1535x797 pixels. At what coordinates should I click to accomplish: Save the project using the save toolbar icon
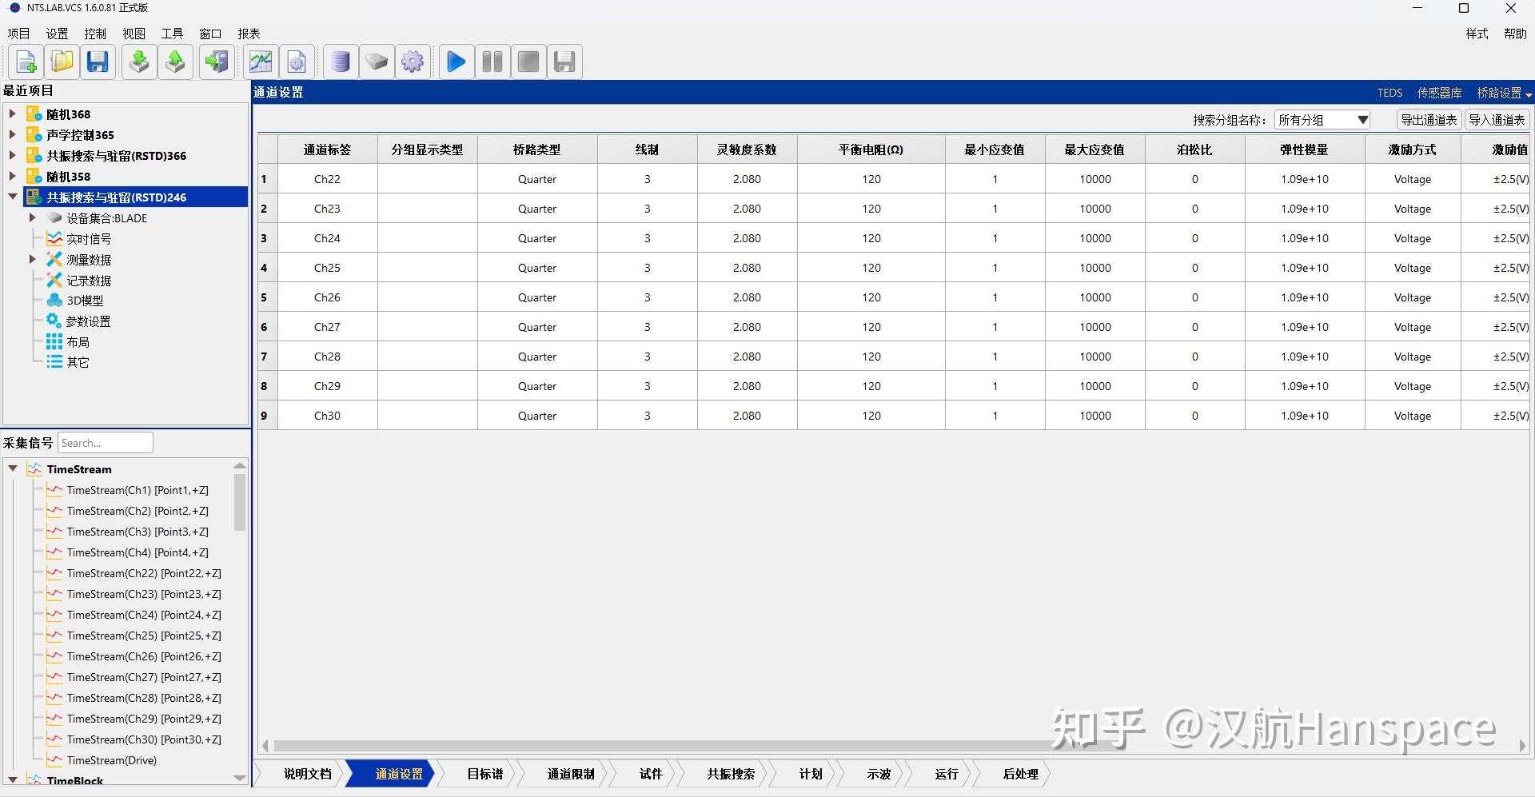click(x=98, y=62)
